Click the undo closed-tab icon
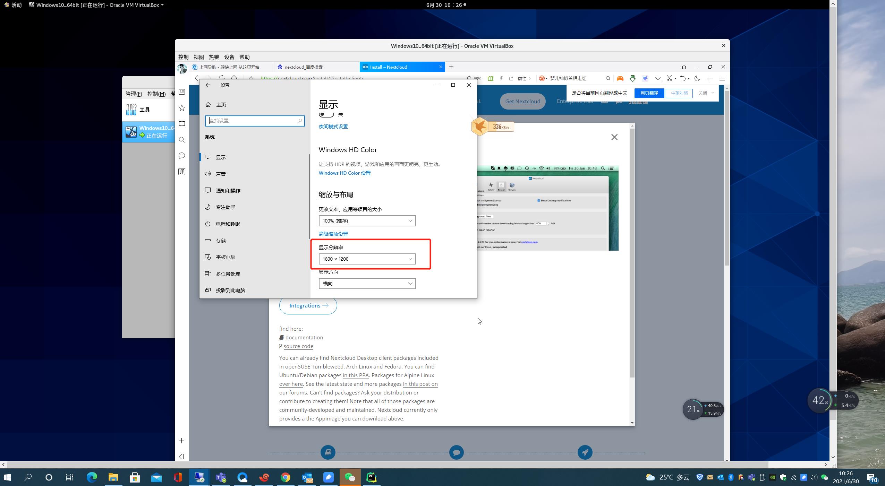 coord(683,78)
